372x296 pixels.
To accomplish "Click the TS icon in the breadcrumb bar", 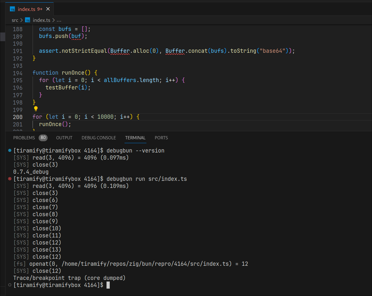I will pyautogui.click(x=28, y=20).
